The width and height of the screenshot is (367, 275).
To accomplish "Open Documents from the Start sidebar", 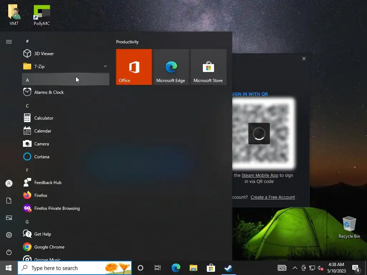I will [9, 201].
